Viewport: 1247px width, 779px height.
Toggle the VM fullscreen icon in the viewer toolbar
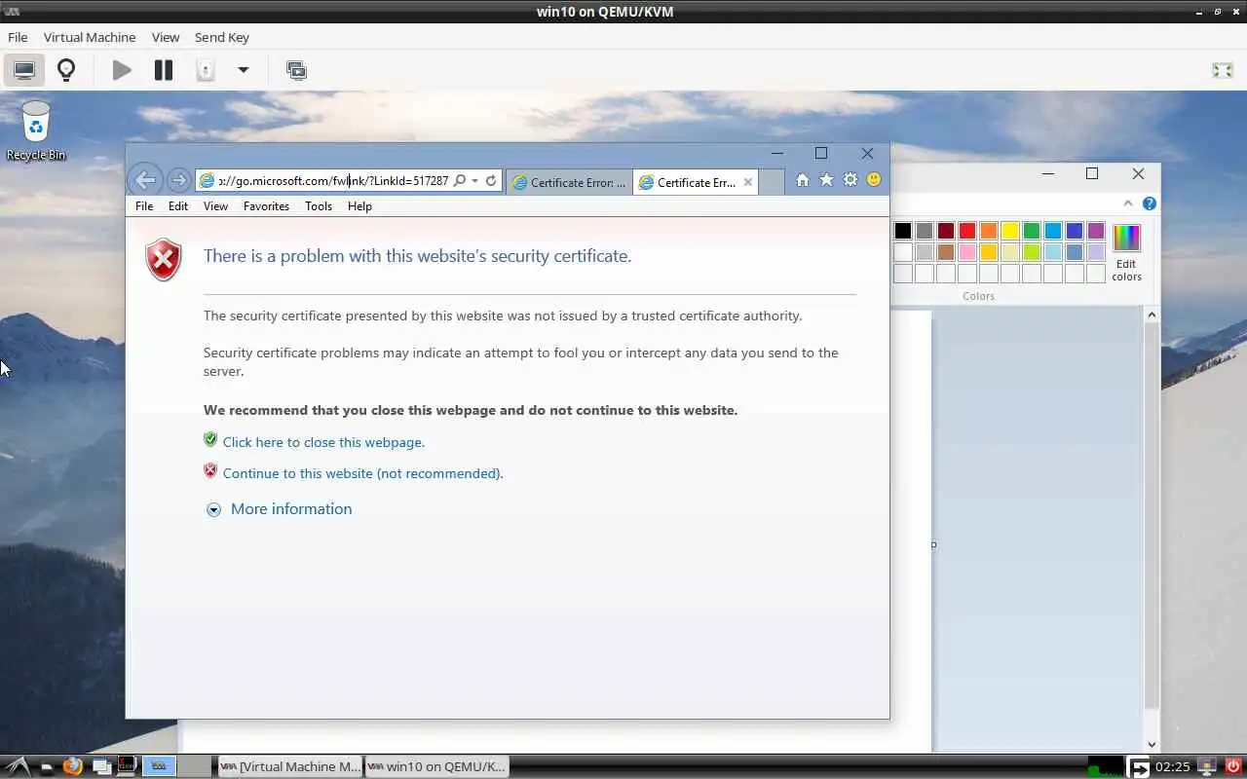tap(1222, 70)
